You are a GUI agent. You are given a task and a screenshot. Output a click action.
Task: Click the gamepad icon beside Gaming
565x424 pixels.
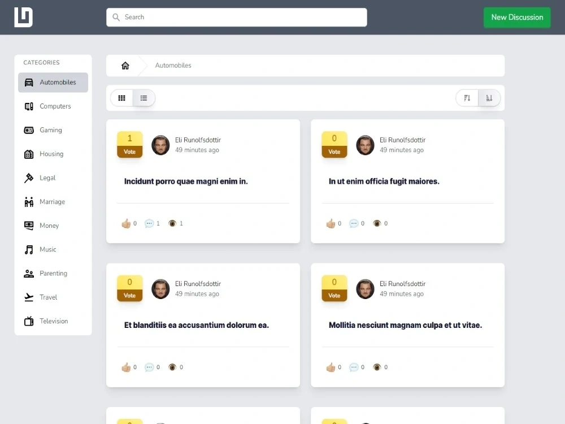pyautogui.click(x=29, y=130)
